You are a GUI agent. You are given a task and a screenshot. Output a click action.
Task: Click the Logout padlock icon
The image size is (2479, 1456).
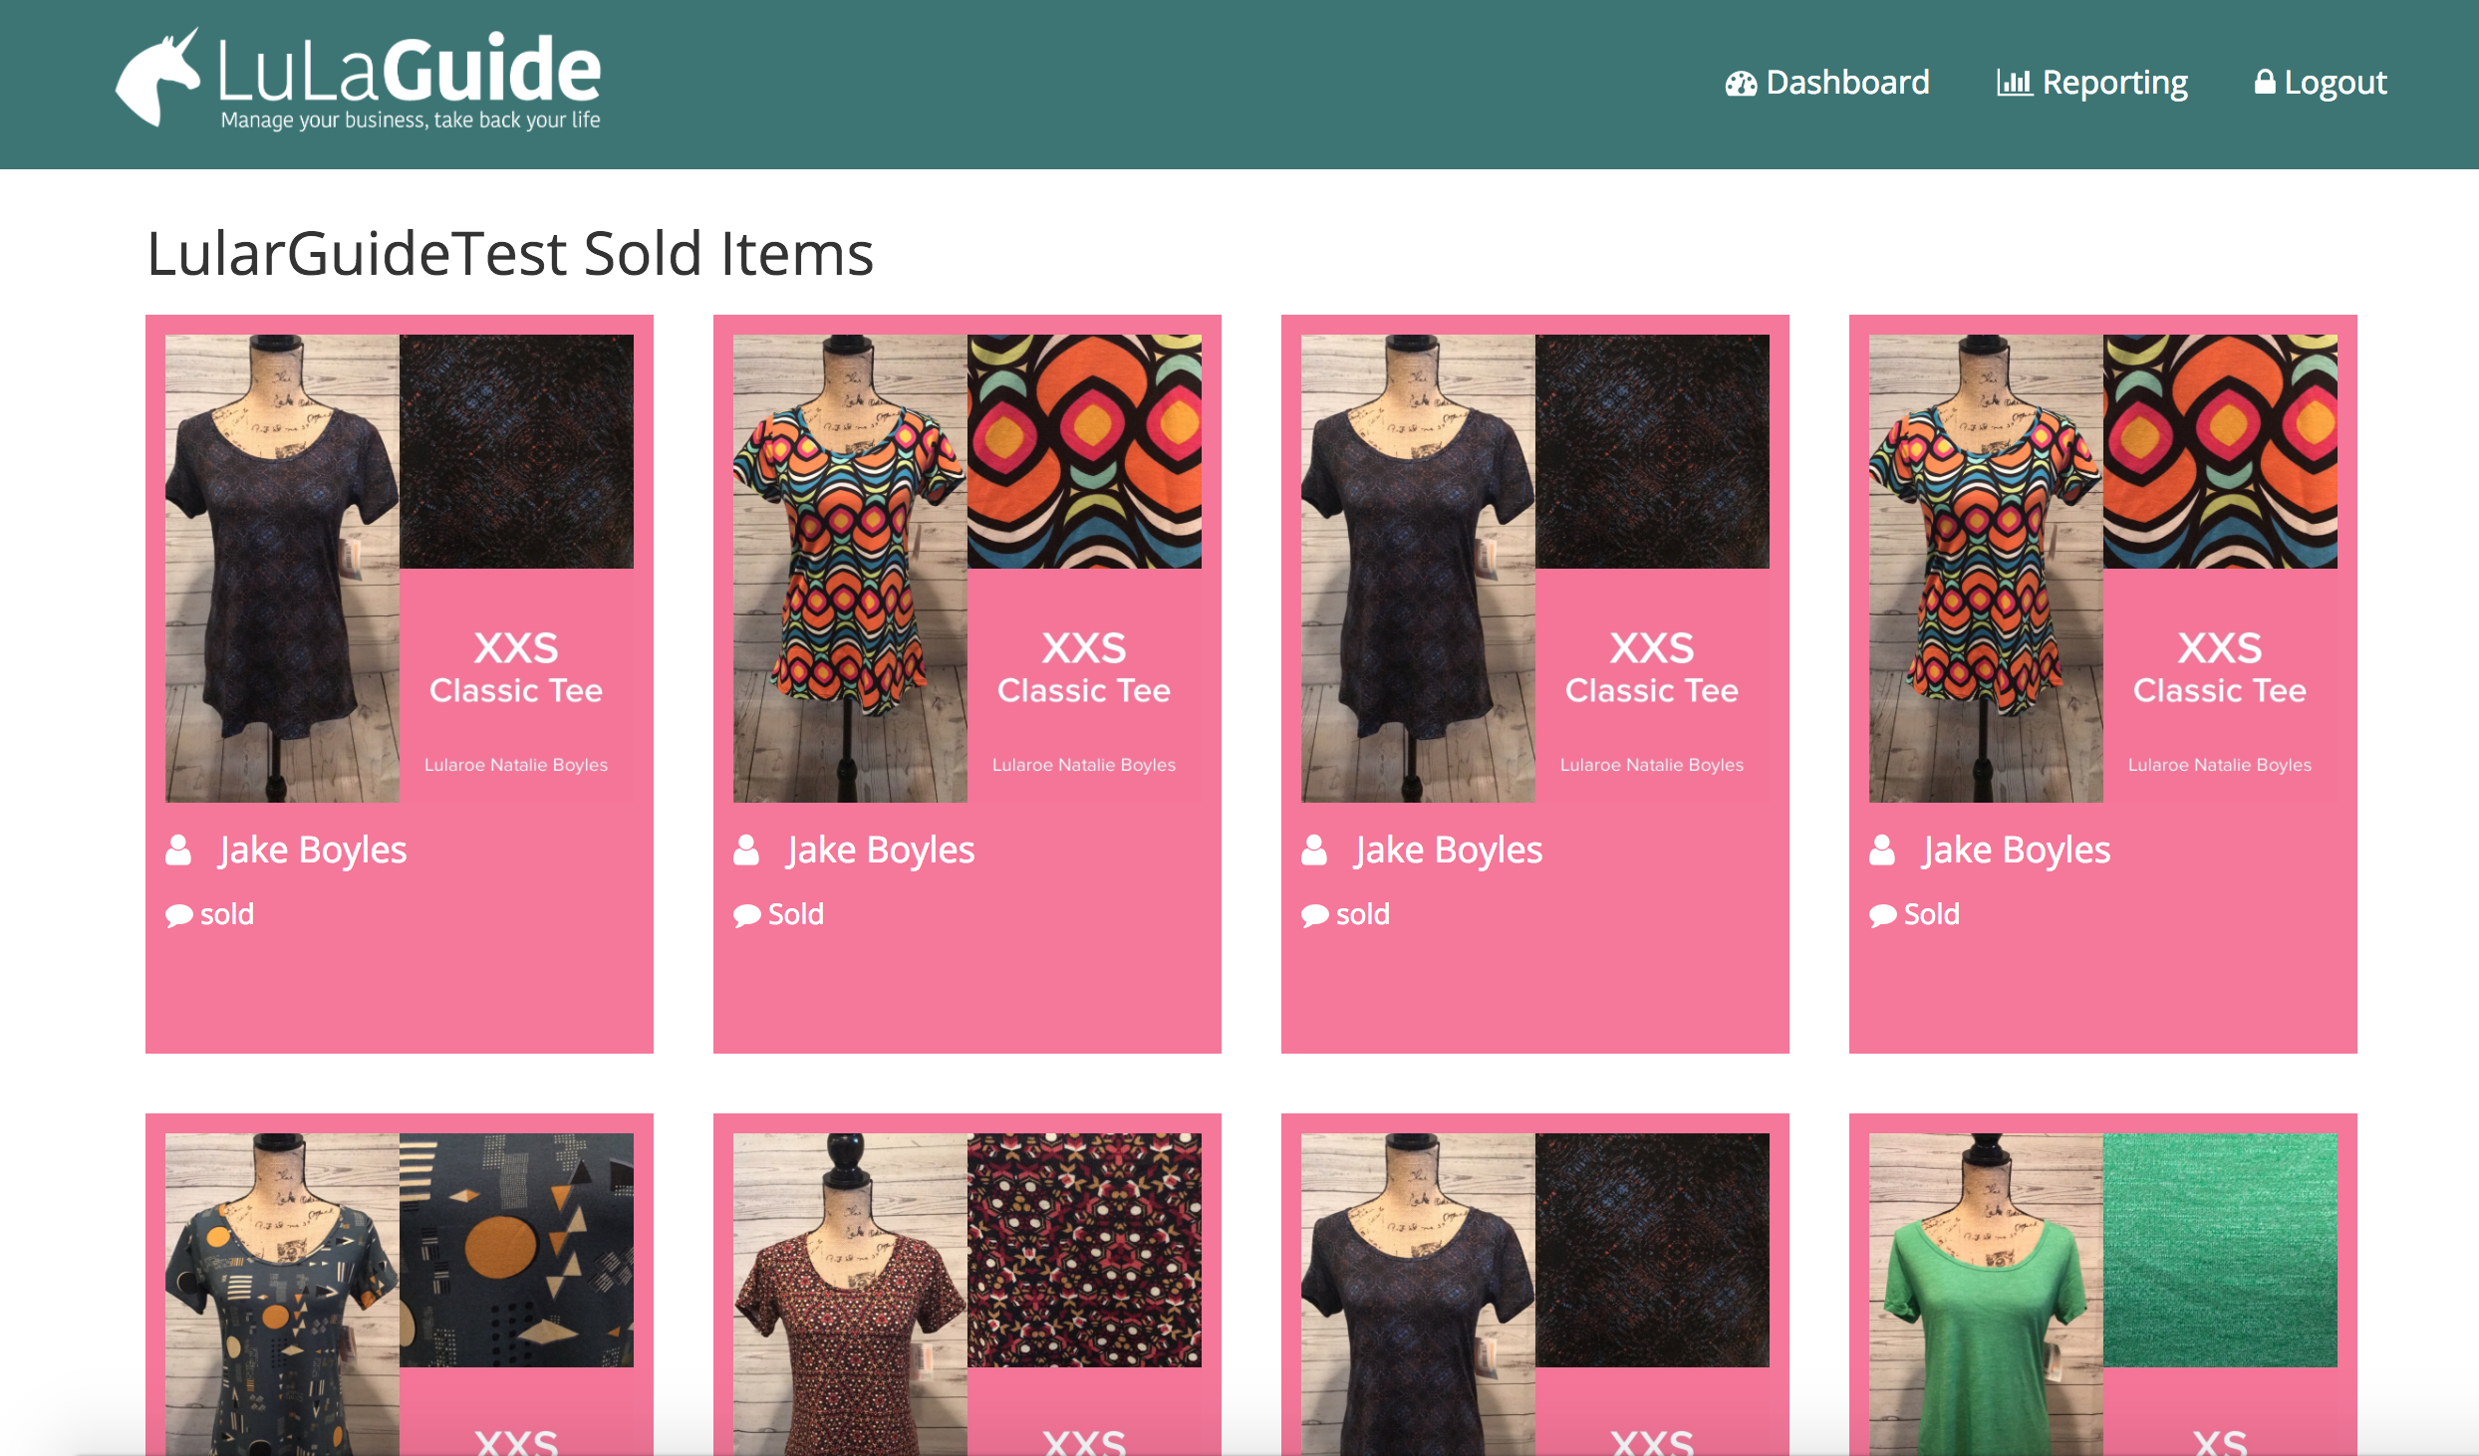tap(2265, 82)
